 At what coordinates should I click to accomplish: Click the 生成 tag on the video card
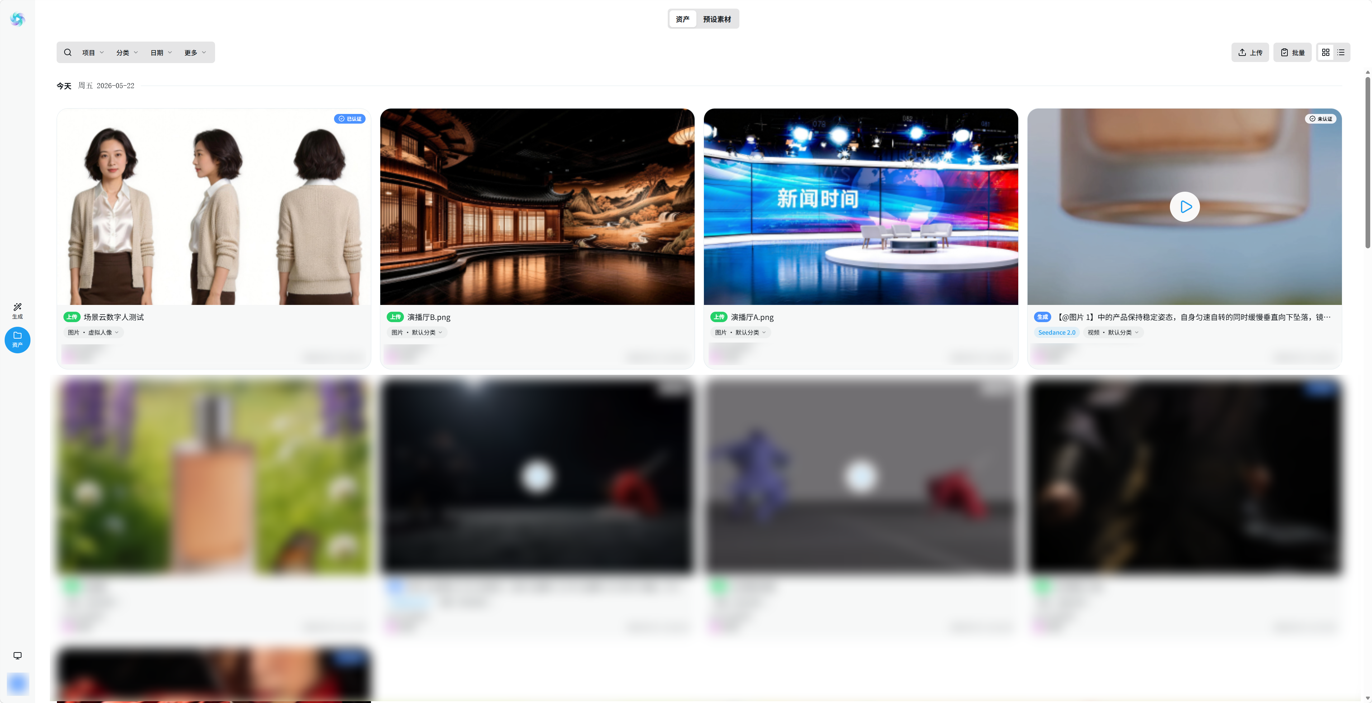pyautogui.click(x=1042, y=317)
